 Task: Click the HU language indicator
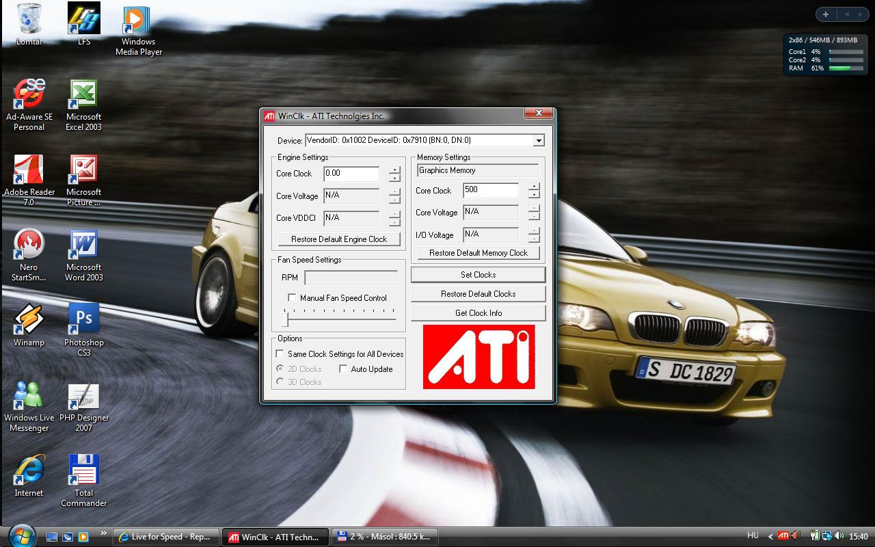[x=753, y=536]
